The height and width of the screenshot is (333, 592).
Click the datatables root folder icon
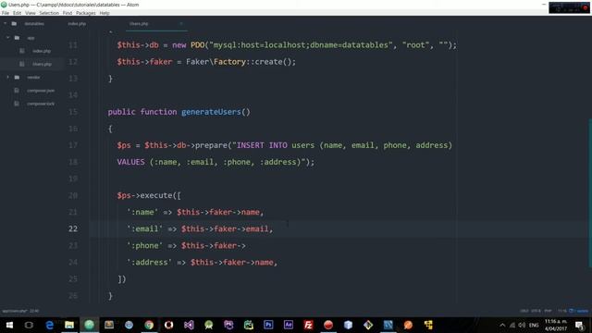tap(14, 24)
